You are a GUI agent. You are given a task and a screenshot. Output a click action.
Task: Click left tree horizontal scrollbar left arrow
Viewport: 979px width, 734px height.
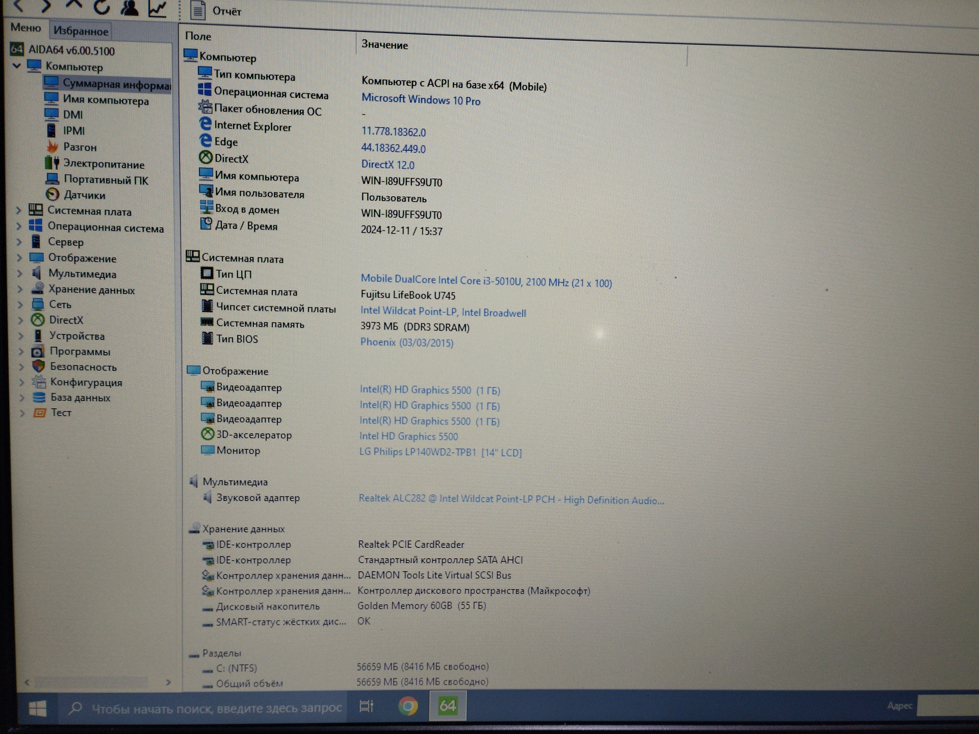[x=27, y=682]
